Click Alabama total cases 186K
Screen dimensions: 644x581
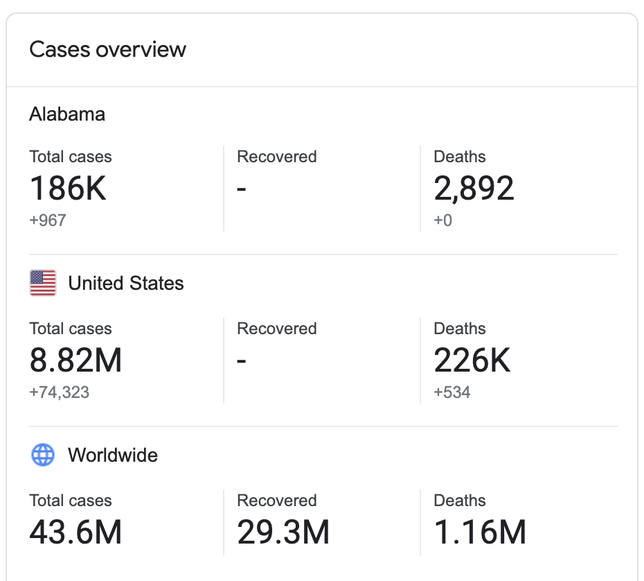tap(68, 189)
